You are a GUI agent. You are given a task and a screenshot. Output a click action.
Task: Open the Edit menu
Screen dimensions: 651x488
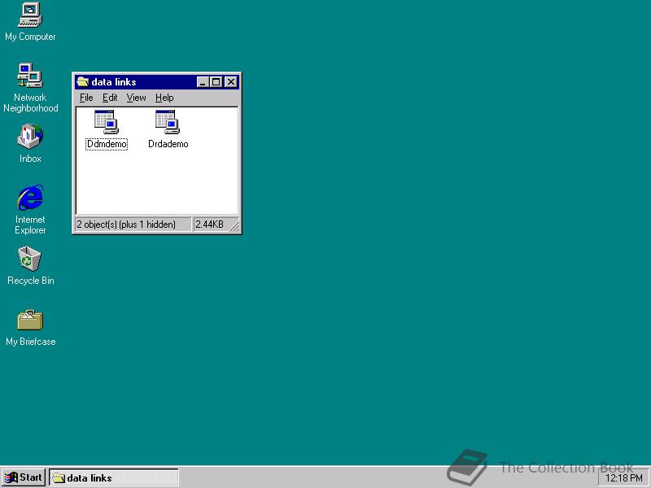(110, 98)
